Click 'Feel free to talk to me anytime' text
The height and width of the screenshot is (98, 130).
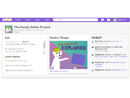(x=18, y=66)
